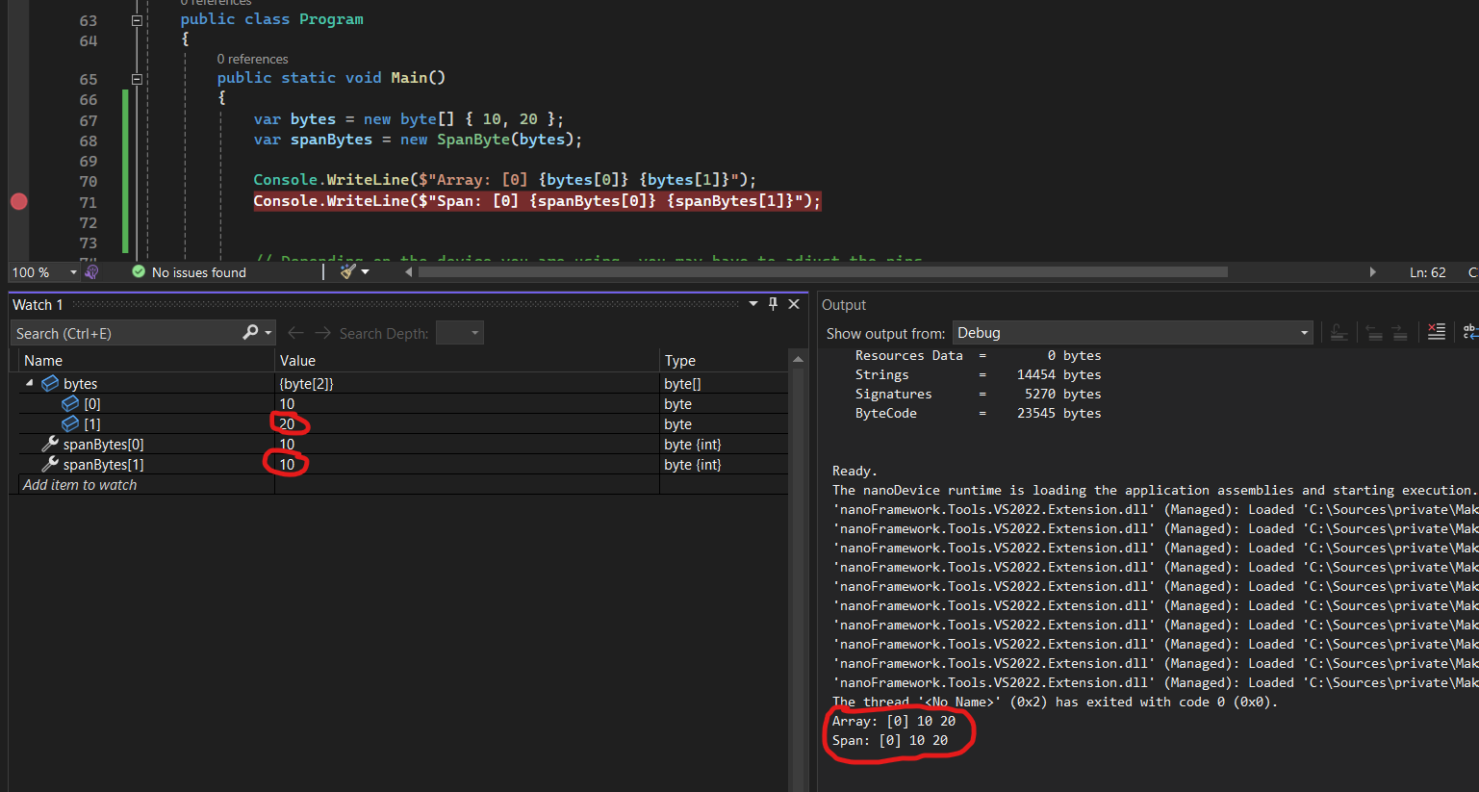Image resolution: width=1479 pixels, height=792 pixels.
Task: Click the search back arrow in Watch
Action: [294, 332]
